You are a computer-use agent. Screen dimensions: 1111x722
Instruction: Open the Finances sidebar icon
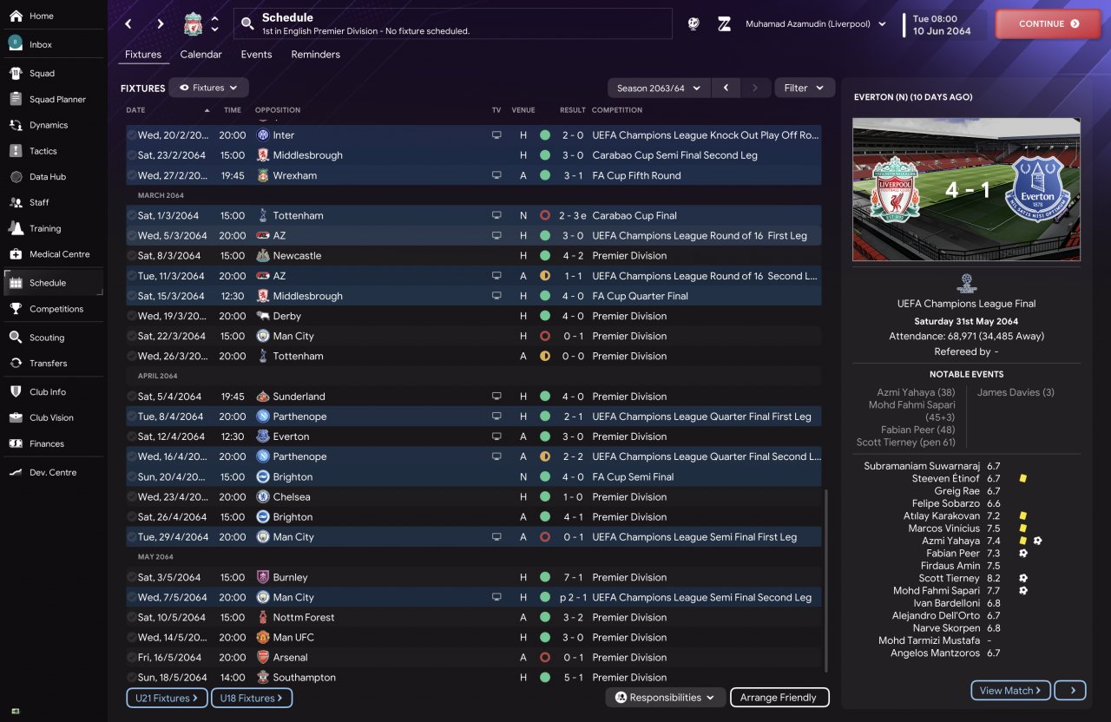(x=16, y=443)
